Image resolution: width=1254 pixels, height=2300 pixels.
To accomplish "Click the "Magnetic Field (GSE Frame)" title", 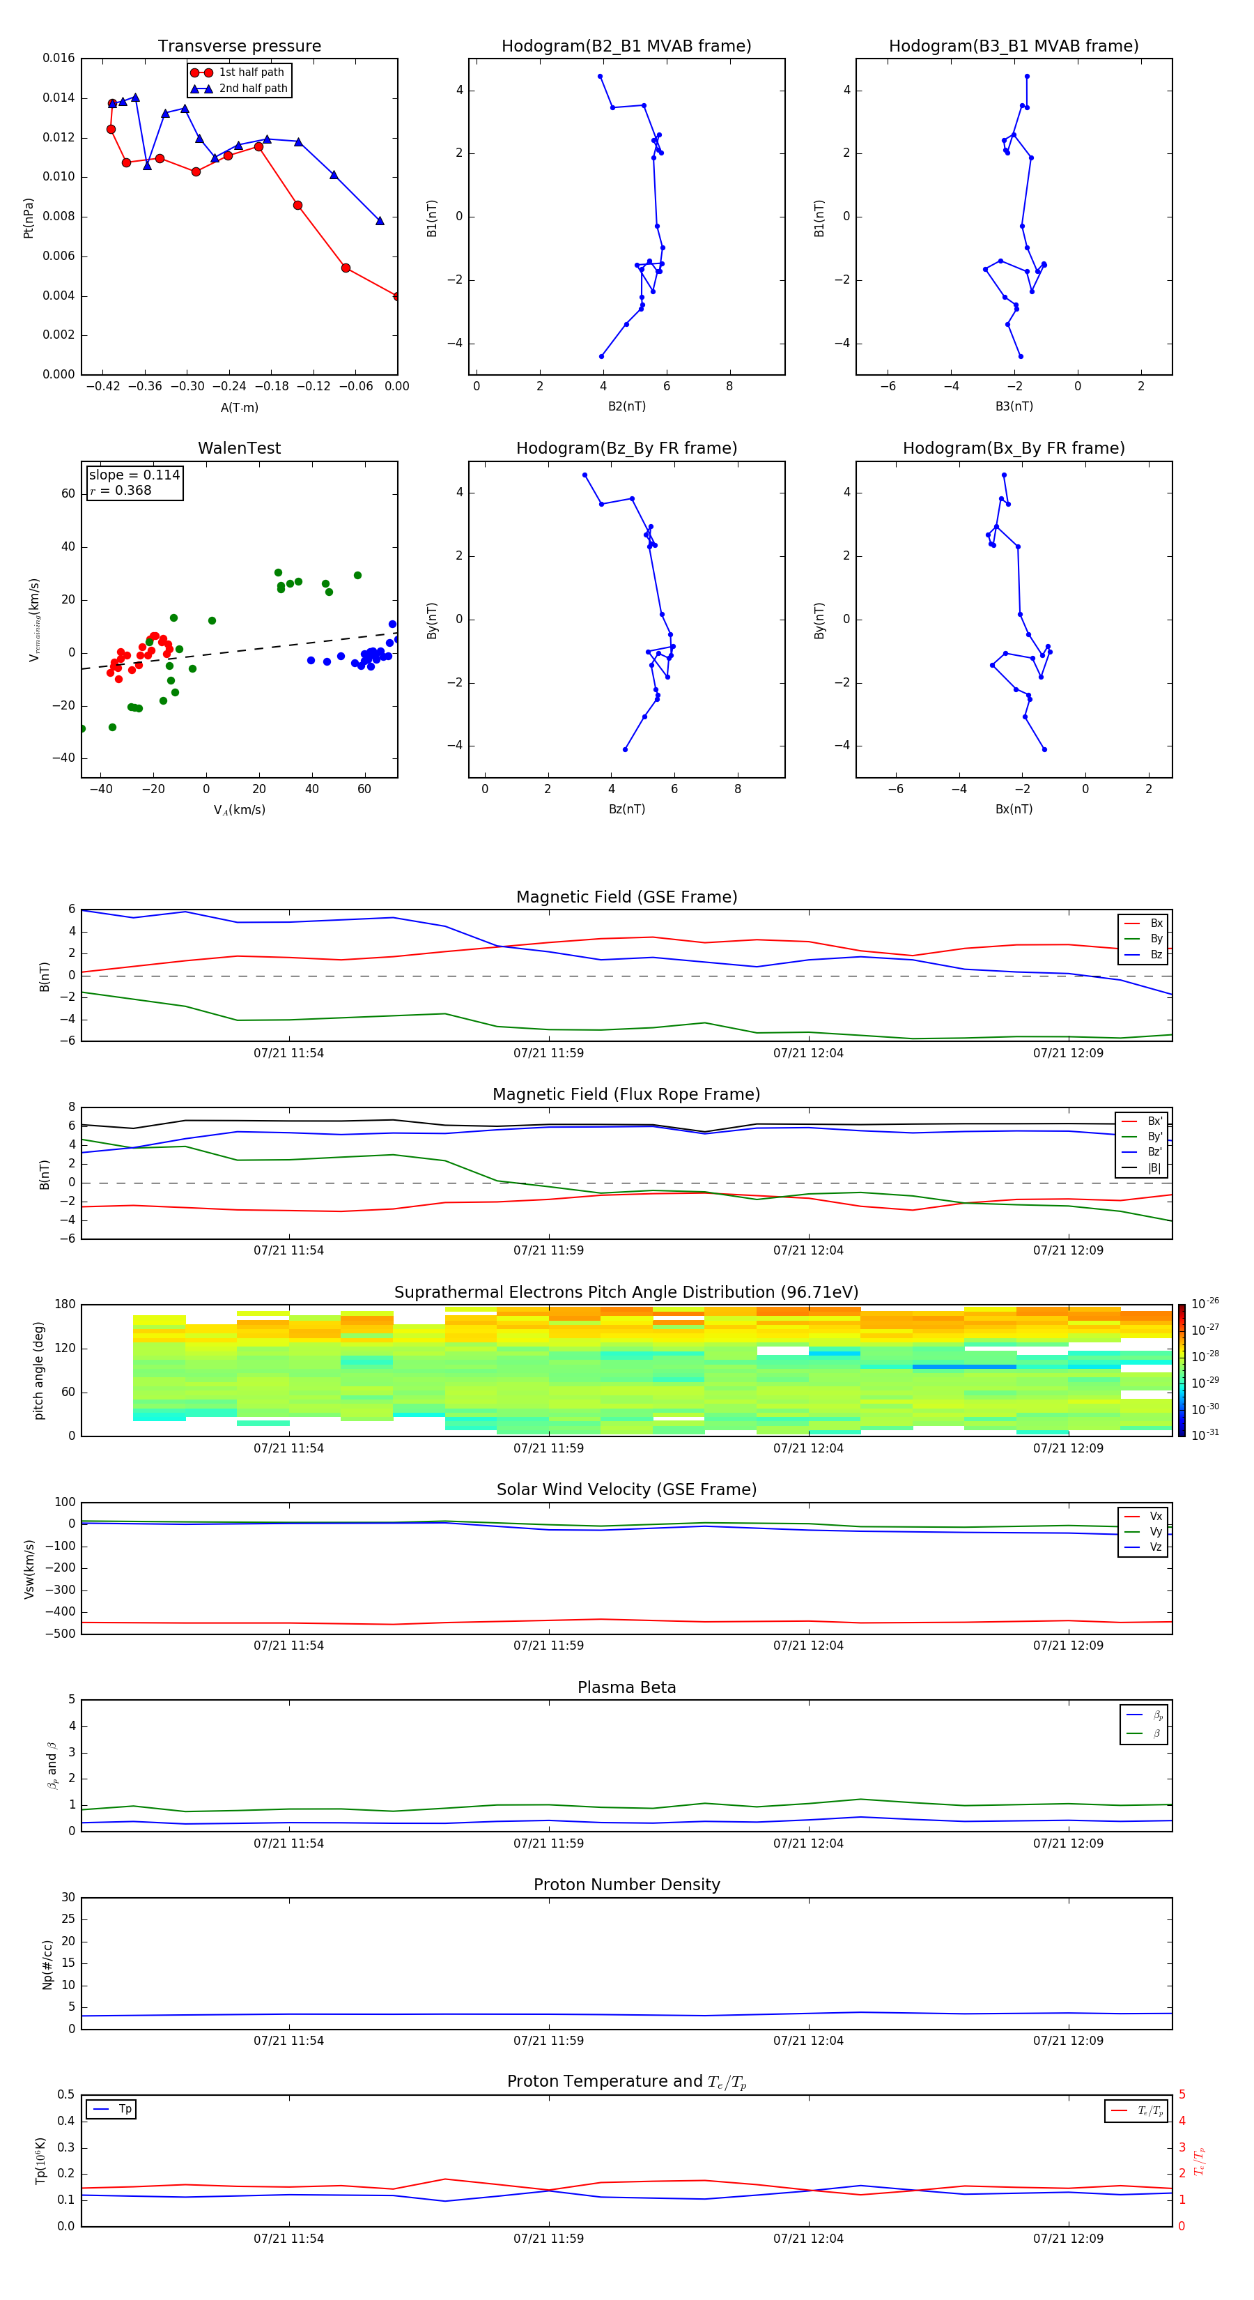I will click(x=626, y=897).
